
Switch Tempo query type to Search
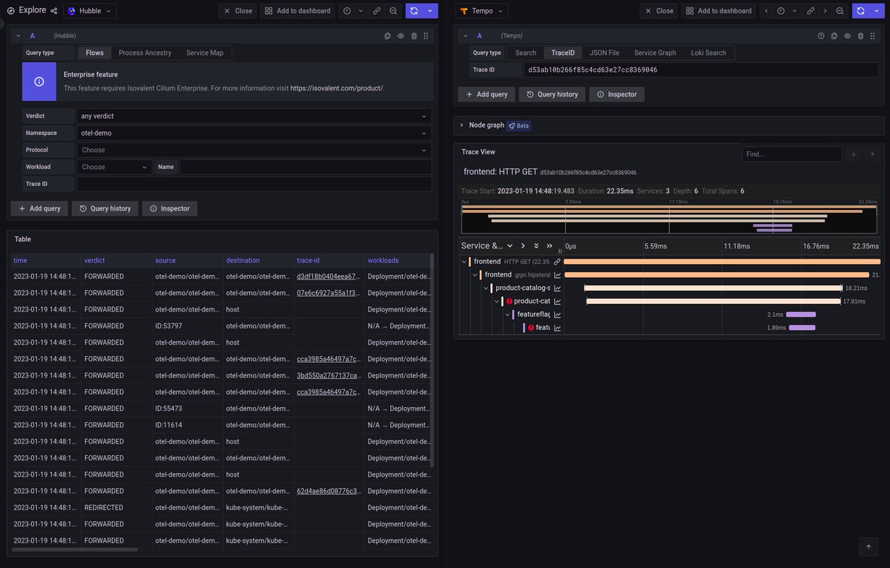pyautogui.click(x=526, y=53)
